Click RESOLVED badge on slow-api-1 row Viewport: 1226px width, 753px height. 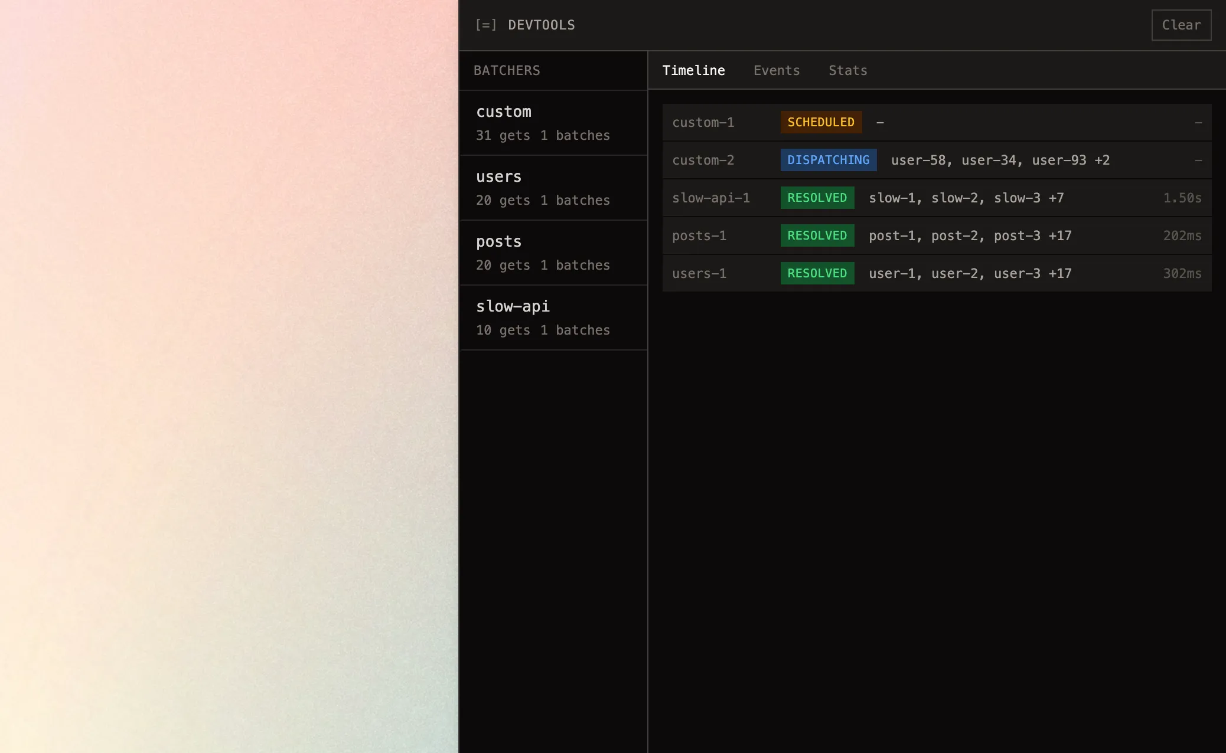pos(817,198)
